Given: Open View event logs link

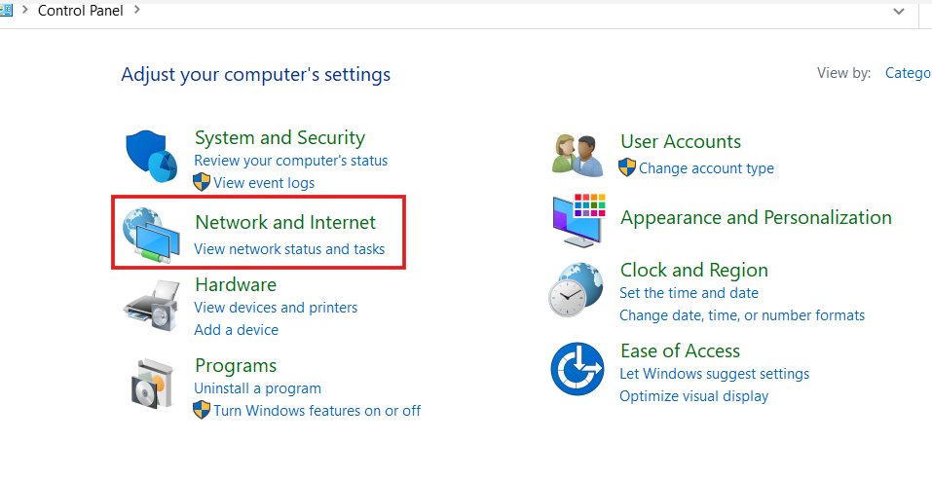Looking at the screenshot, I should coord(264,182).
